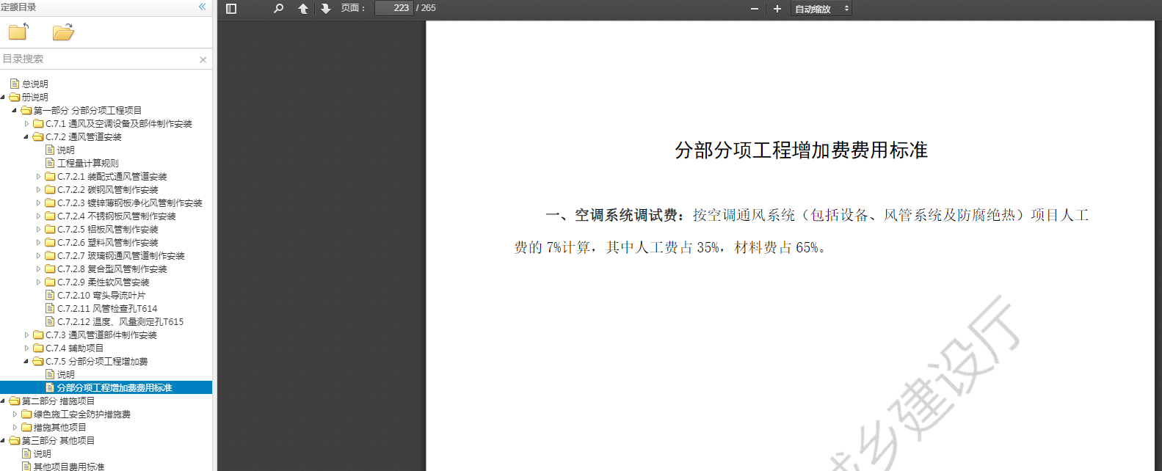Open the 工程量计算规则 document
Viewport: 1162px width, 471px height.
tap(87, 163)
